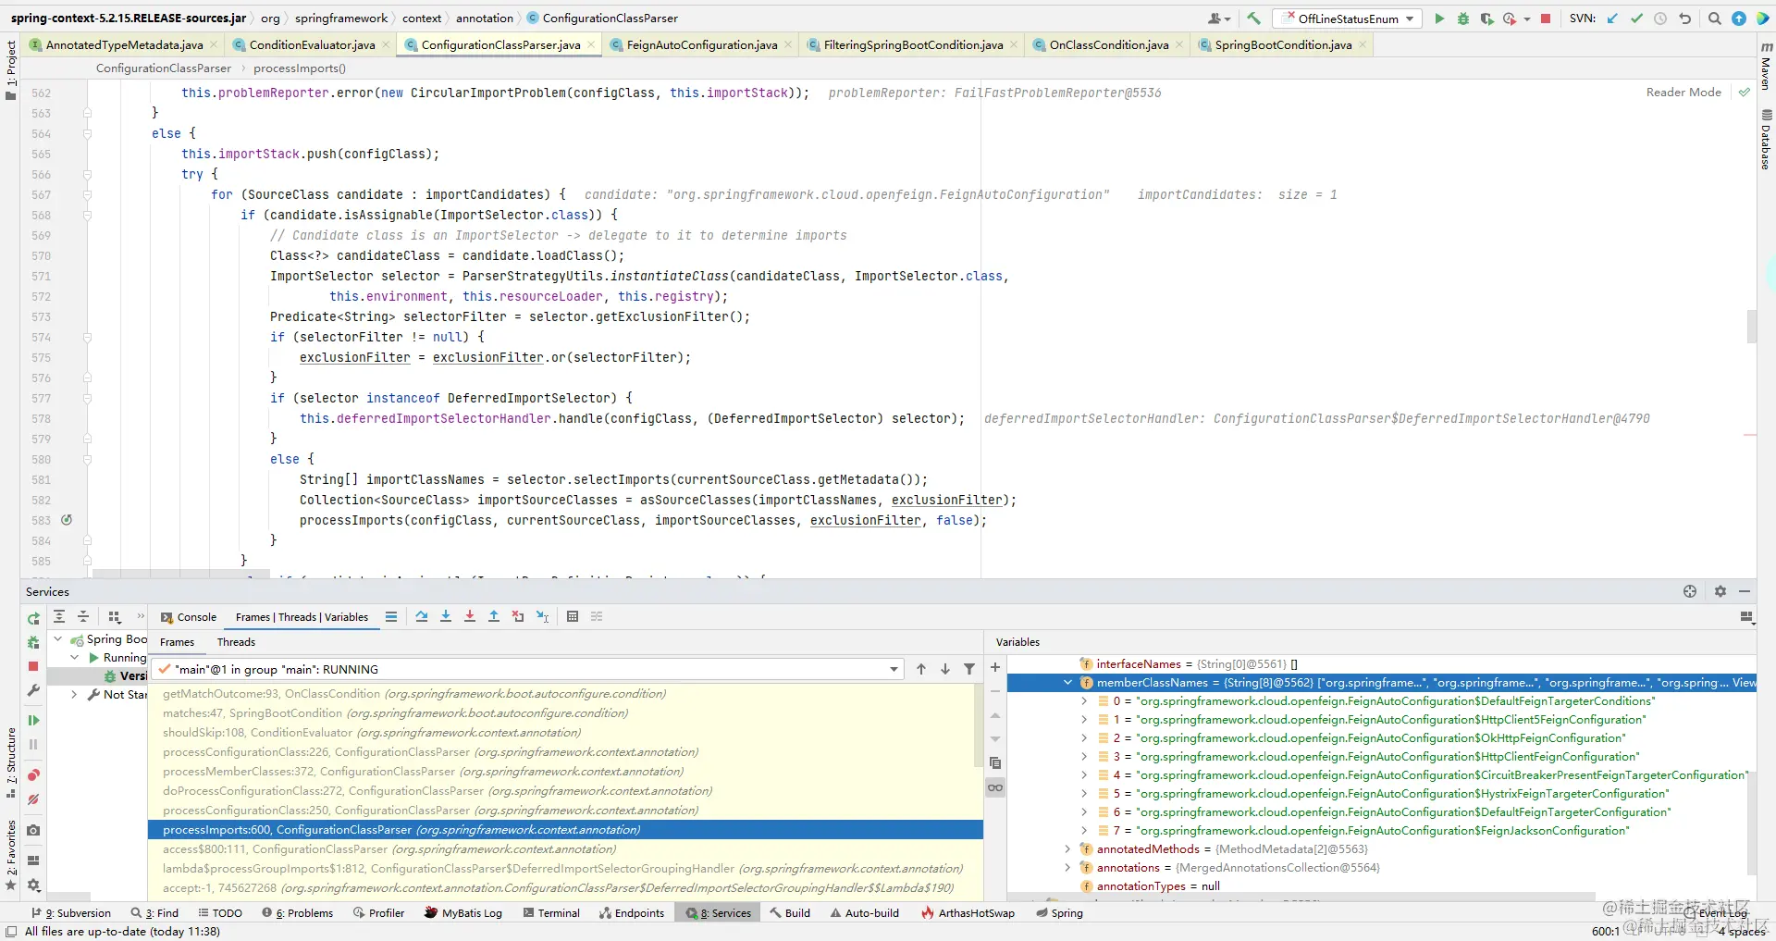The image size is (1776, 941).
Task: Toggle show watches glasses icon
Action: (x=995, y=787)
